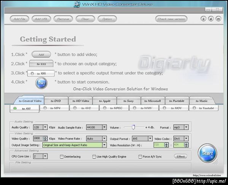228x185 pixels.
Task: Click Check new version button
Action: (x=171, y=19)
